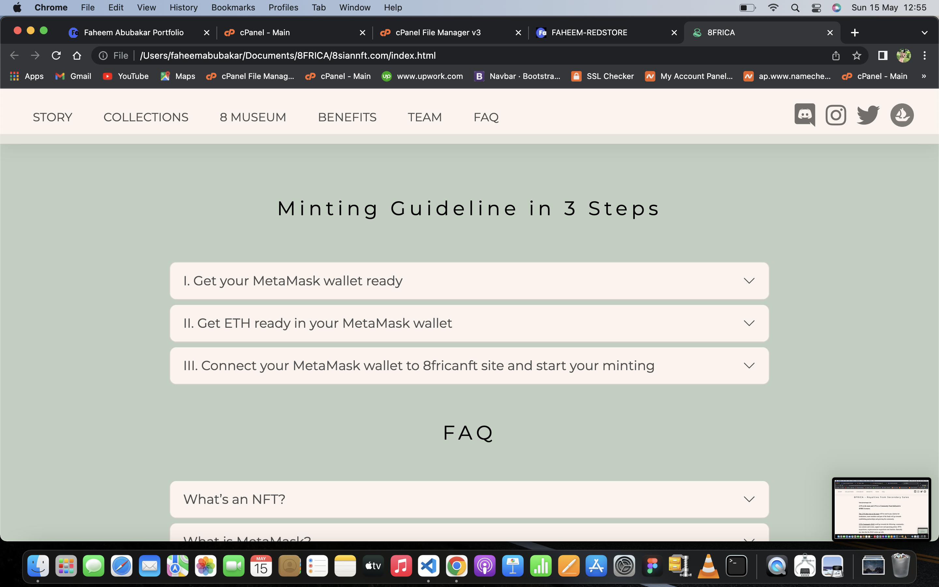The width and height of the screenshot is (939, 587).
Task: Open the History menu in menu bar
Action: click(x=184, y=8)
